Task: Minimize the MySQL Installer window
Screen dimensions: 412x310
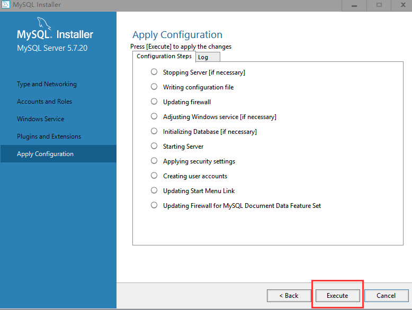Action: 354,5
